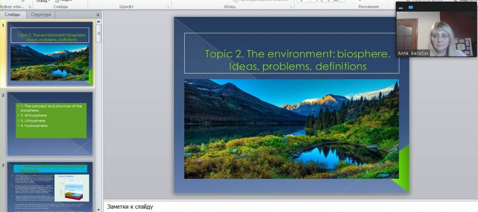Click into the Заметки к слайду notes field

(290, 207)
